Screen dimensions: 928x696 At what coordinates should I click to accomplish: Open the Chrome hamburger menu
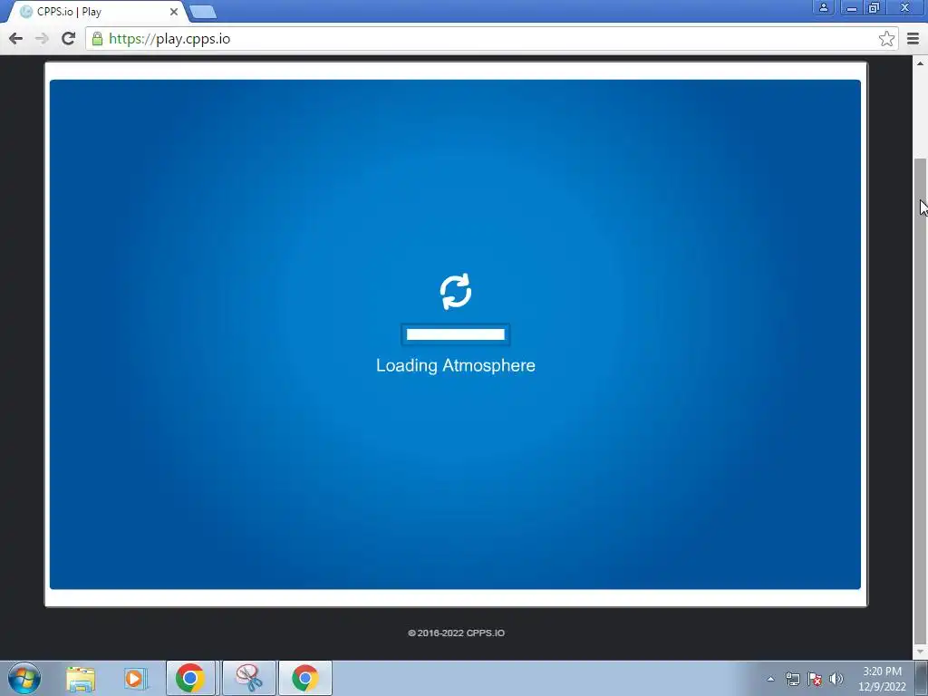coord(913,39)
